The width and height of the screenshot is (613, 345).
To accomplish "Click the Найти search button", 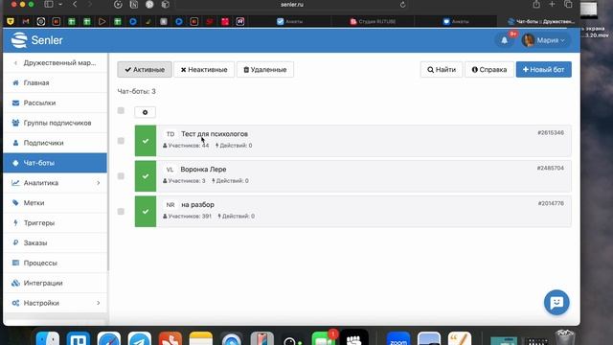I will coord(442,70).
